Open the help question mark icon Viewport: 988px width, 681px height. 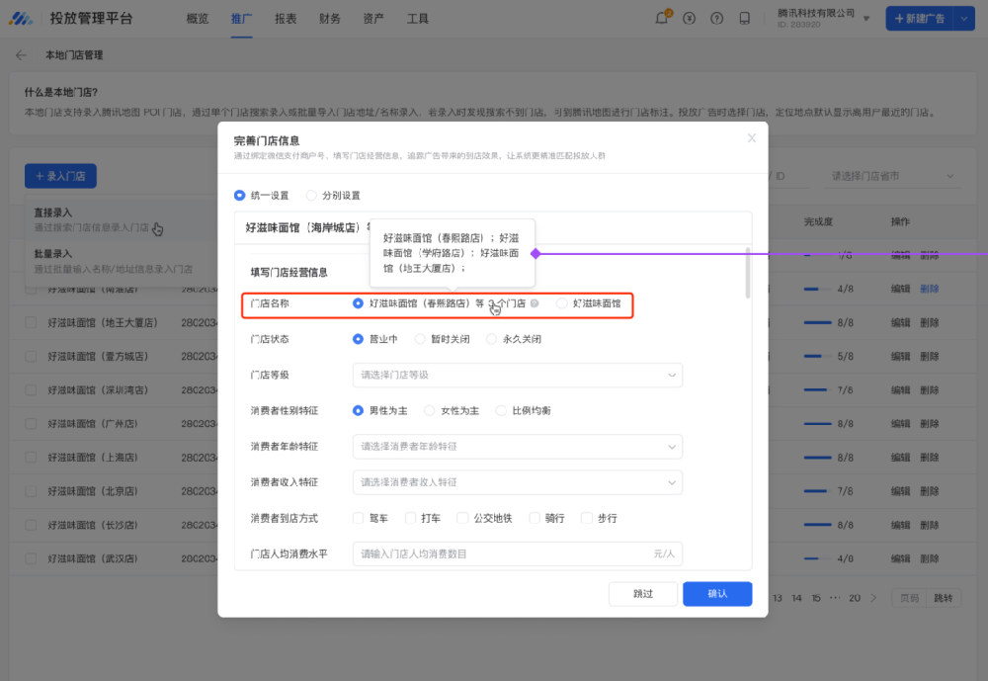click(x=716, y=19)
